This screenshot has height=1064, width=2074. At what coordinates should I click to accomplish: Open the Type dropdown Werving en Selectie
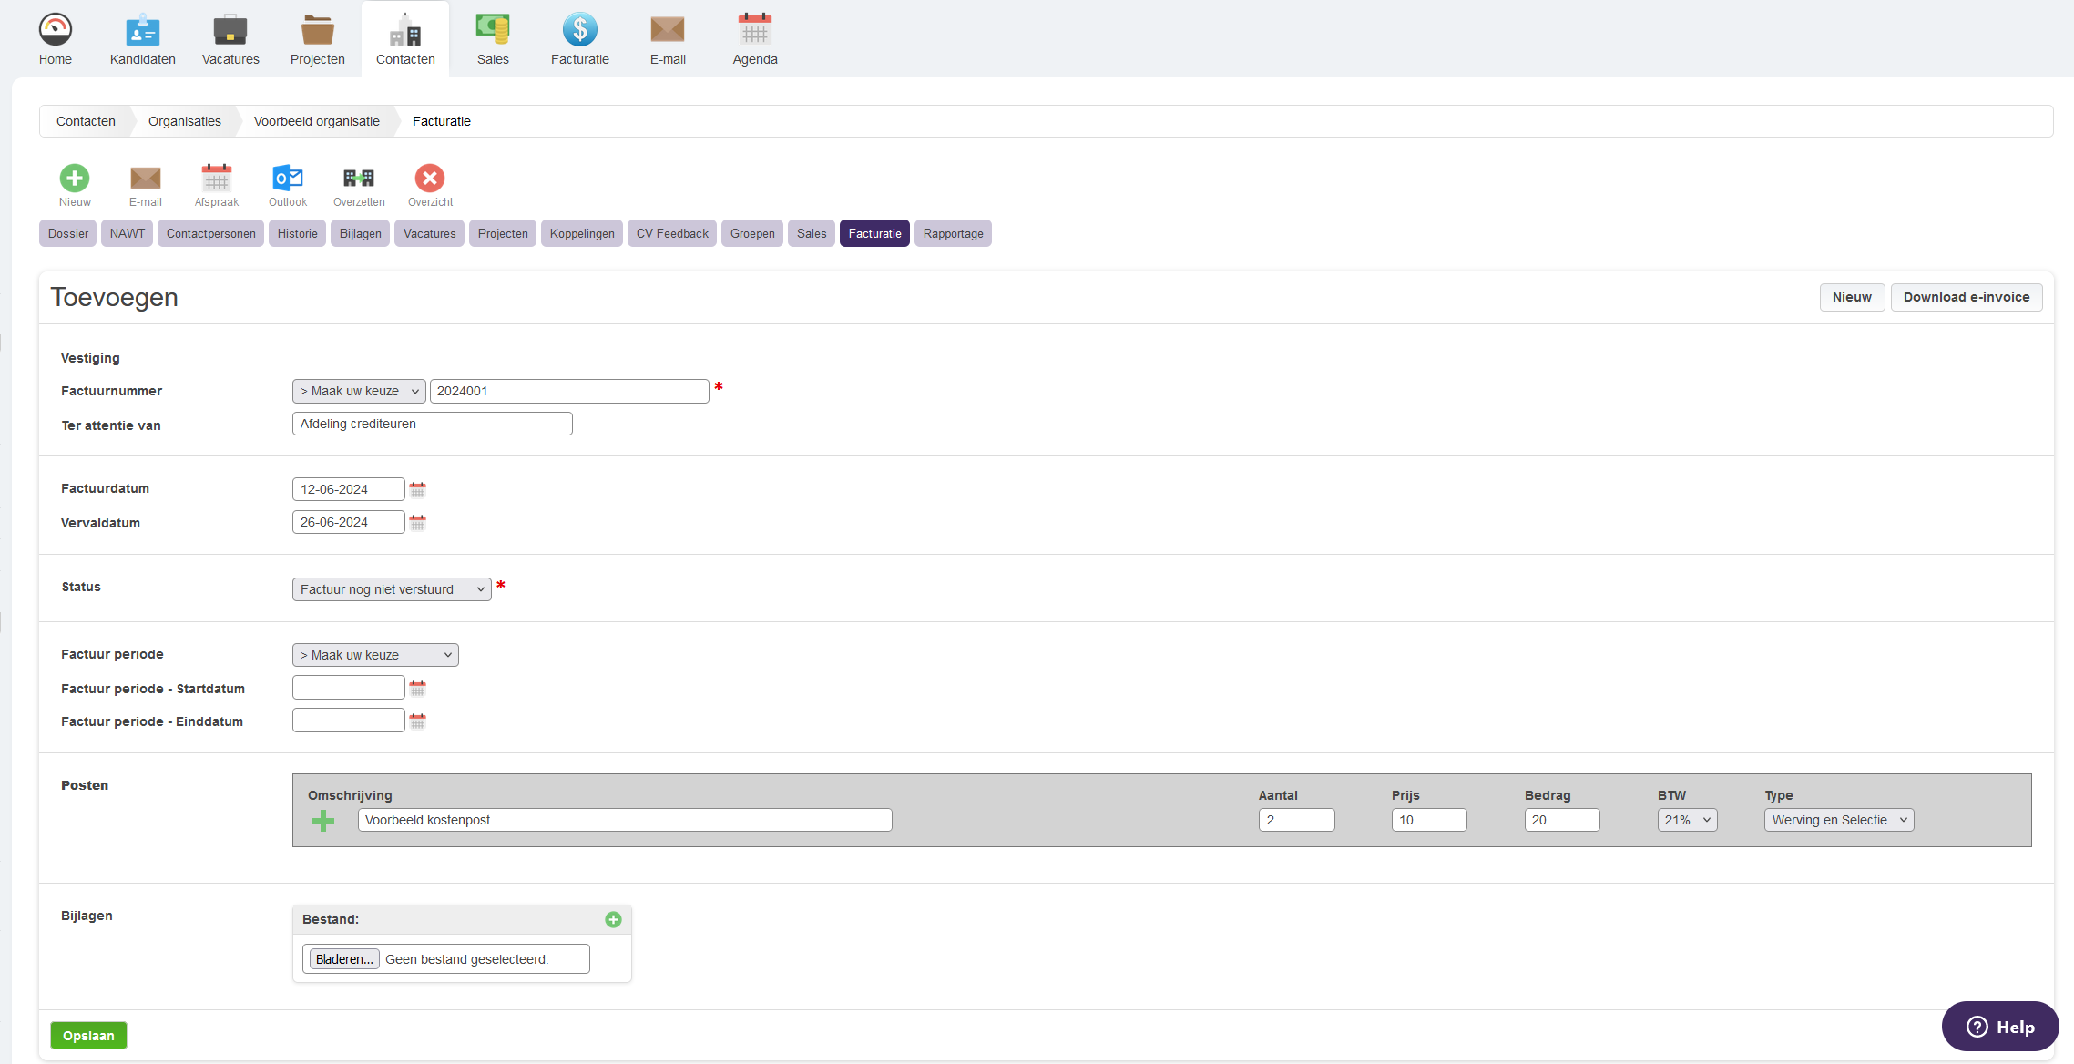pyautogui.click(x=1839, y=820)
